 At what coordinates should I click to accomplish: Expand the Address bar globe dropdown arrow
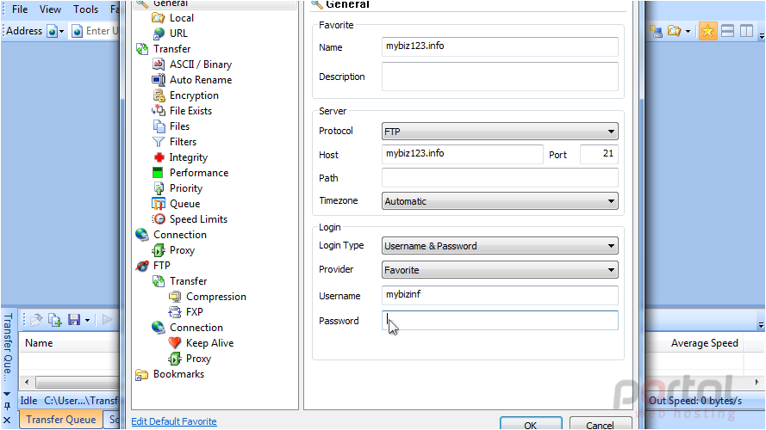61,32
